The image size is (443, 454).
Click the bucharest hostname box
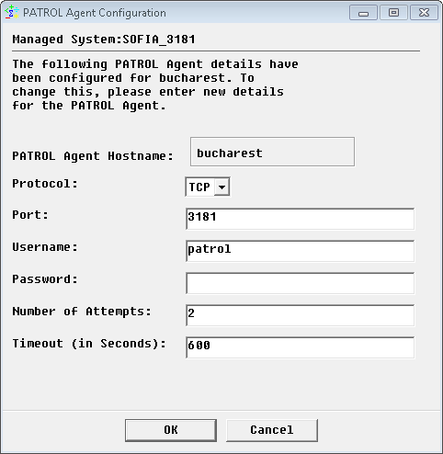tap(272, 152)
